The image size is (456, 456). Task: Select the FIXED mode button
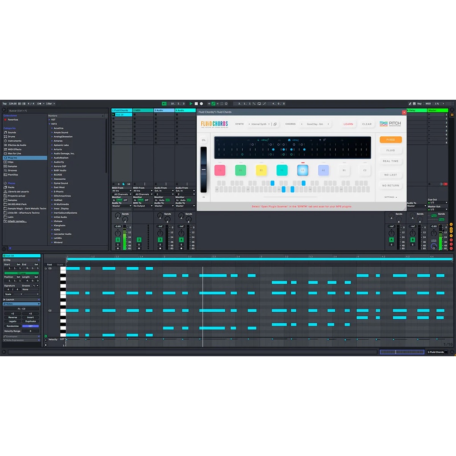(391, 139)
